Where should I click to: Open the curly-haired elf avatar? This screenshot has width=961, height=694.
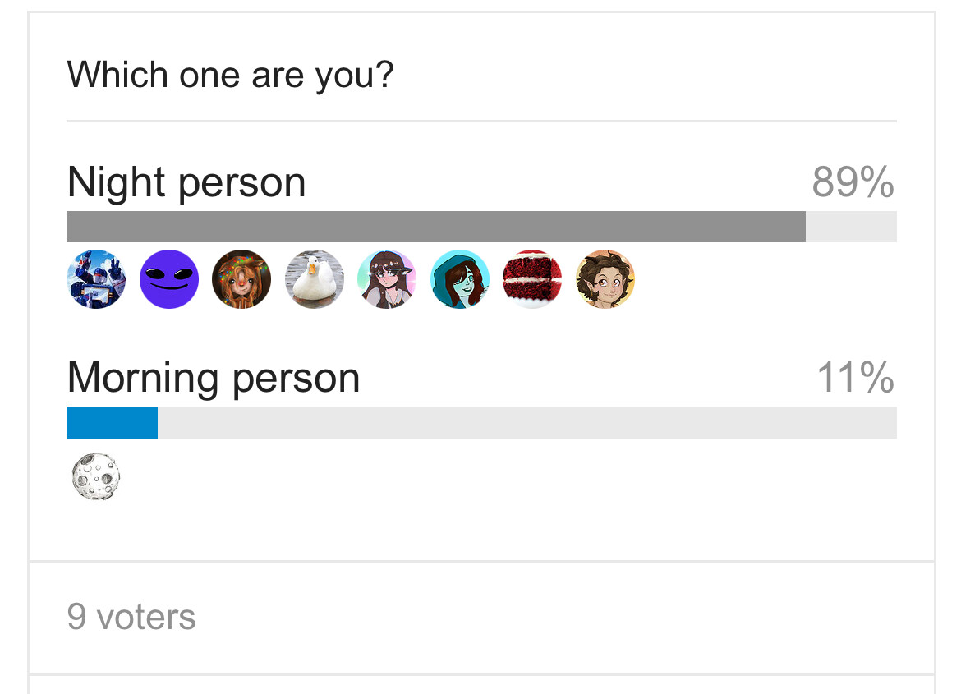tap(605, 279)
